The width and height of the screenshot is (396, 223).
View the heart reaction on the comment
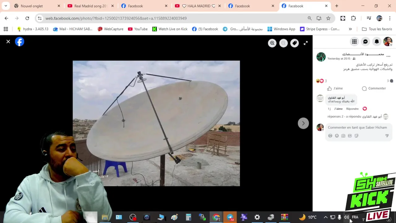[365, 109]
